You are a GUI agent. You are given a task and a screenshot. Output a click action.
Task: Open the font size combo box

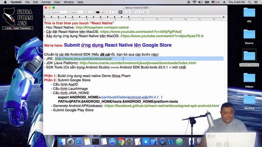(x=90, y=12)
